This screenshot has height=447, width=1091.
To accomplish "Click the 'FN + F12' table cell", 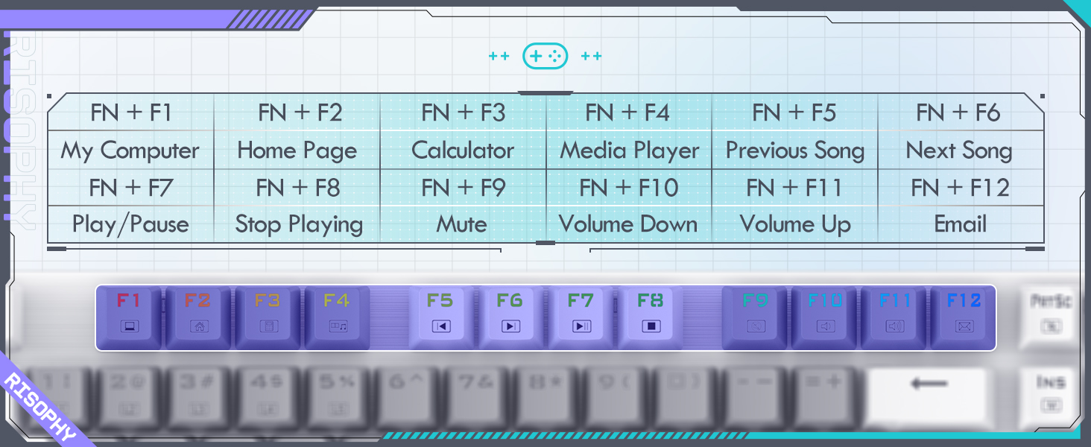I will (x=961, y=188).
